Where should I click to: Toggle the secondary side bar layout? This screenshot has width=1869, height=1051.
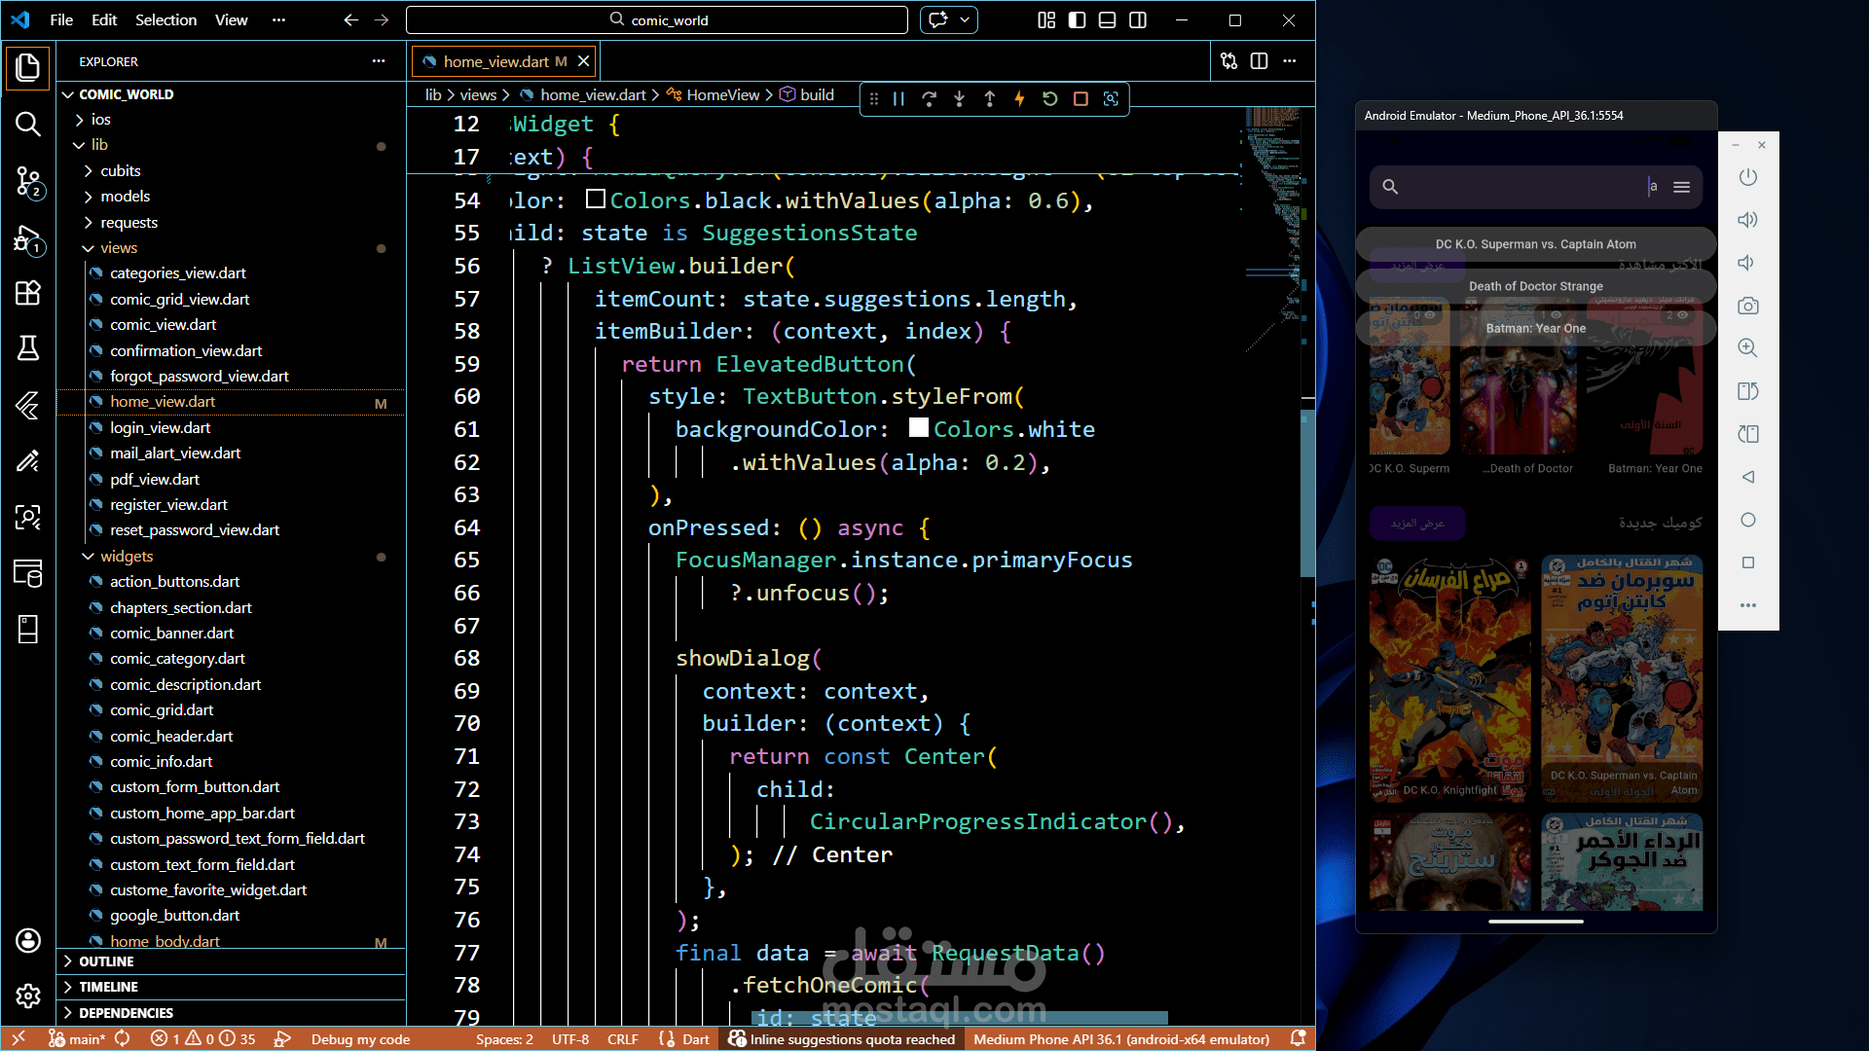tap(1137, 20)
